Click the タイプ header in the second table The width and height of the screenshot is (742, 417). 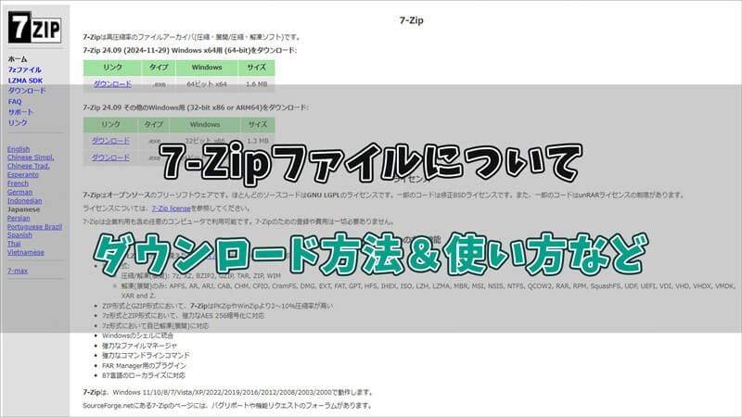click(x=154, y=124)
